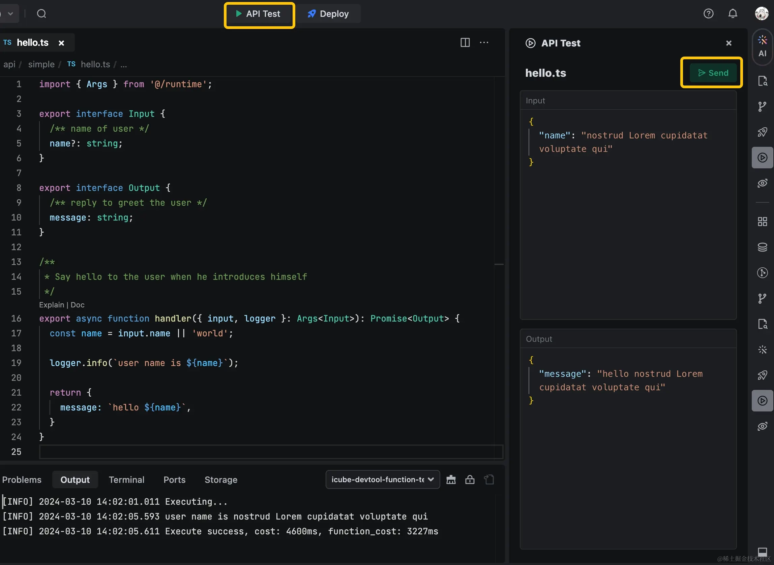Click the user avatar in the top right
Viewport: 774px width, 565px height.
(x=761, y=14)
